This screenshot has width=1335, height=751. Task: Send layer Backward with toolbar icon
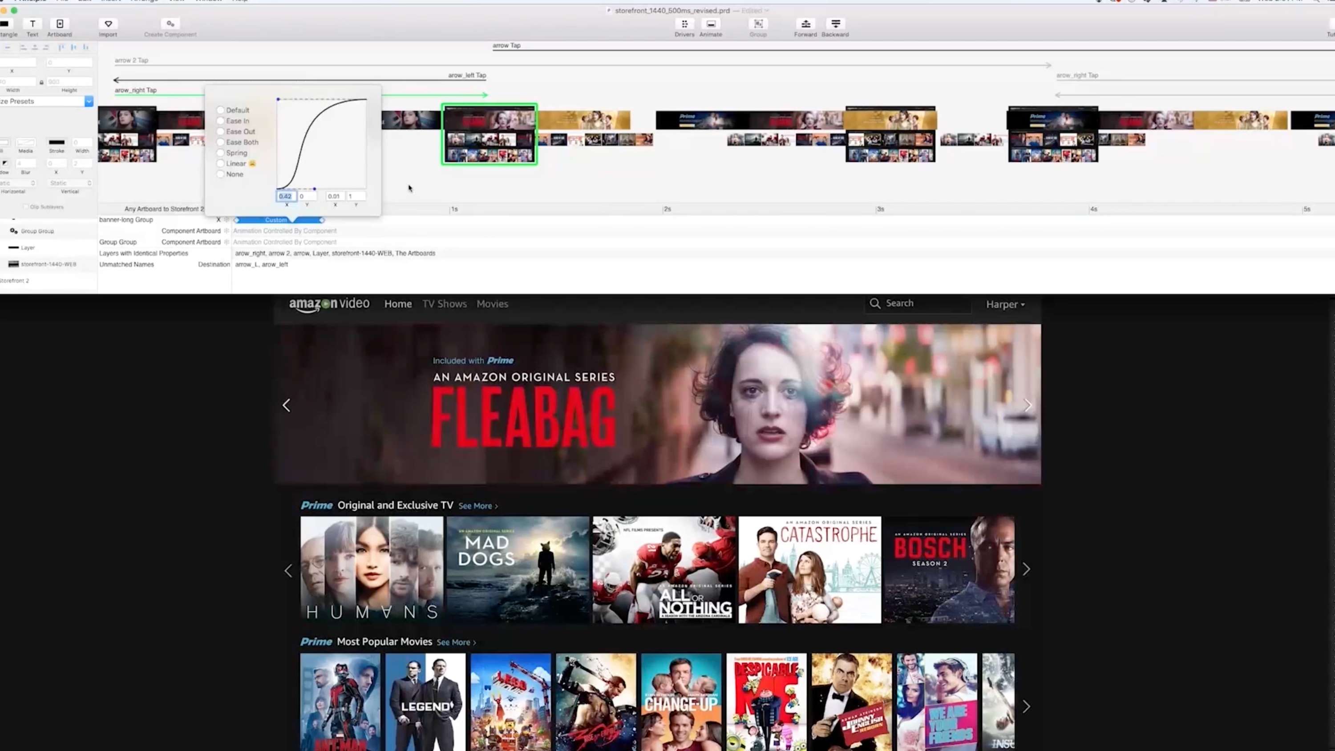click(x=835, y=24)
